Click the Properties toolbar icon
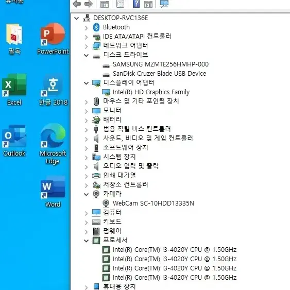Image resolution: width=290 pixels, height=290 pixels. point(120,4)
